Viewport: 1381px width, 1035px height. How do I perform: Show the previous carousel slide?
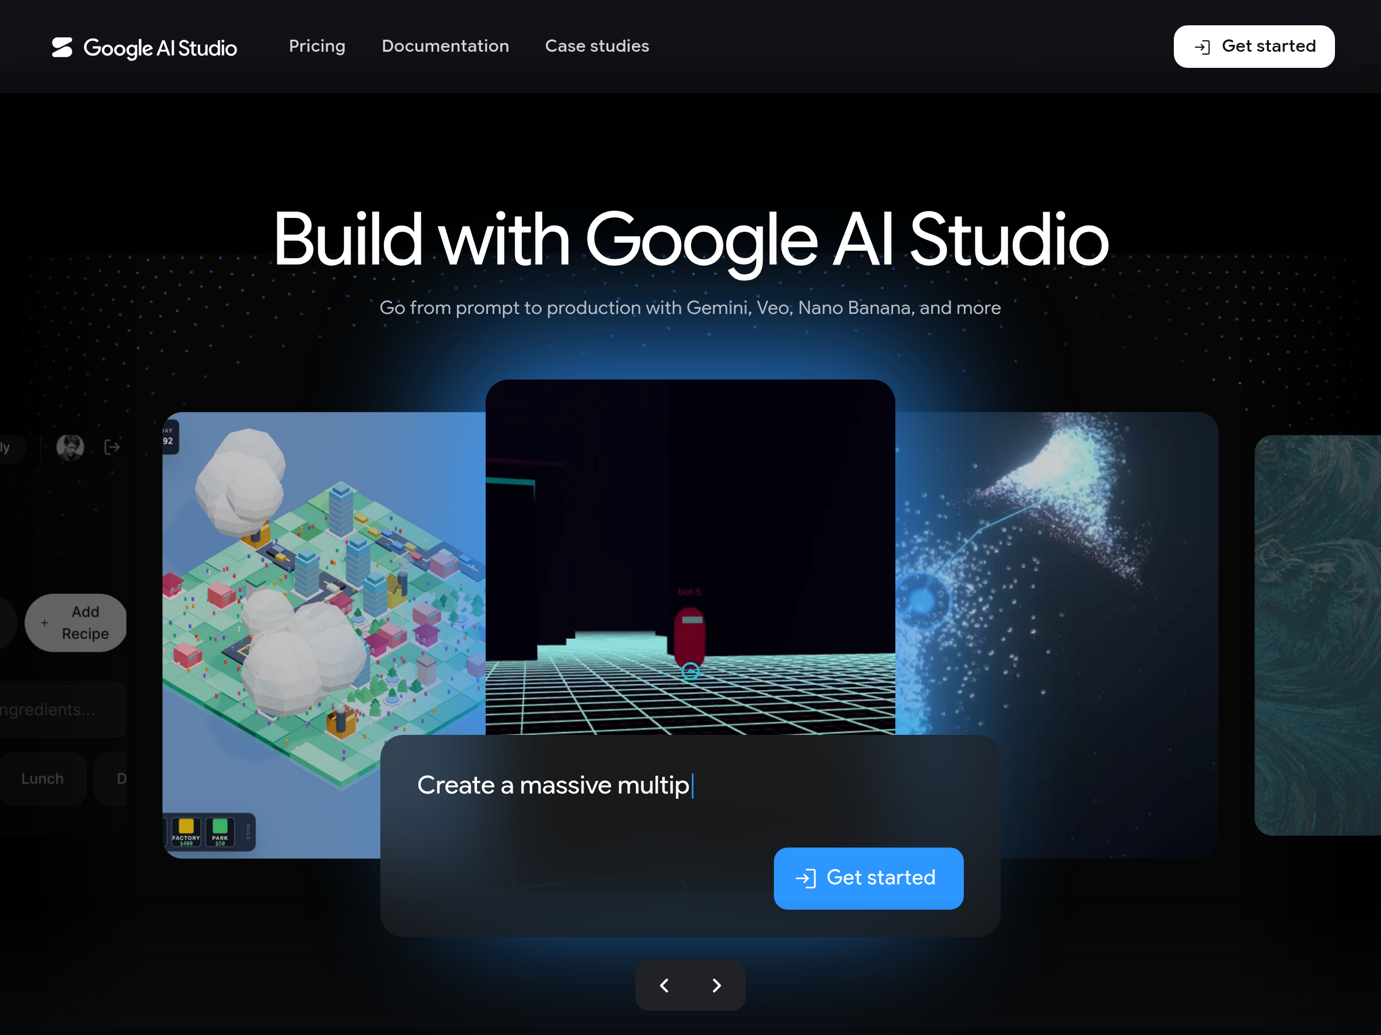[x=664, y=985]
